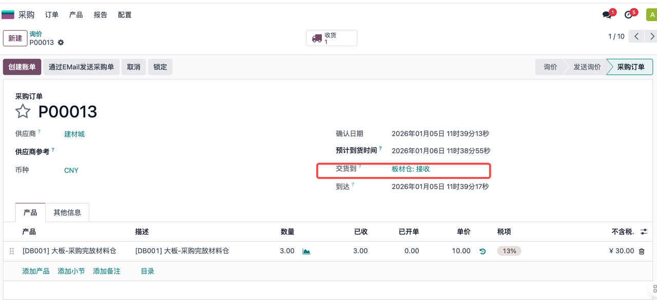
Task: Click the help mark beside 供应商
Action: click(40, 131)
